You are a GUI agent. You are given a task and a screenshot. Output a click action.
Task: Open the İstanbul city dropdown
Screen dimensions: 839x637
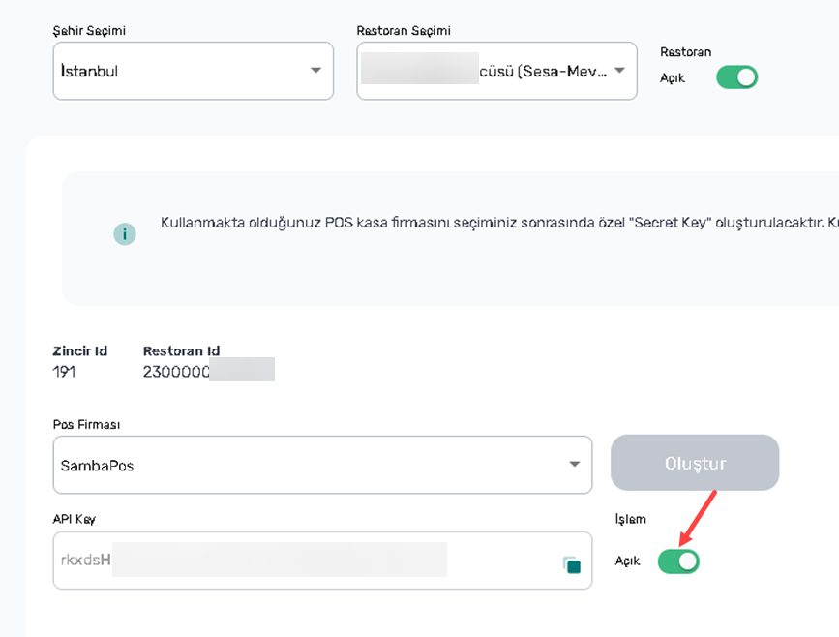tap(193, 71)
